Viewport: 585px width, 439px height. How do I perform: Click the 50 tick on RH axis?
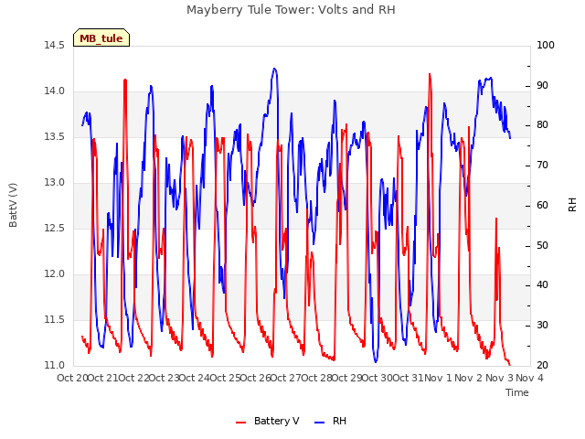pyautogui.click(x=542, y=246)
